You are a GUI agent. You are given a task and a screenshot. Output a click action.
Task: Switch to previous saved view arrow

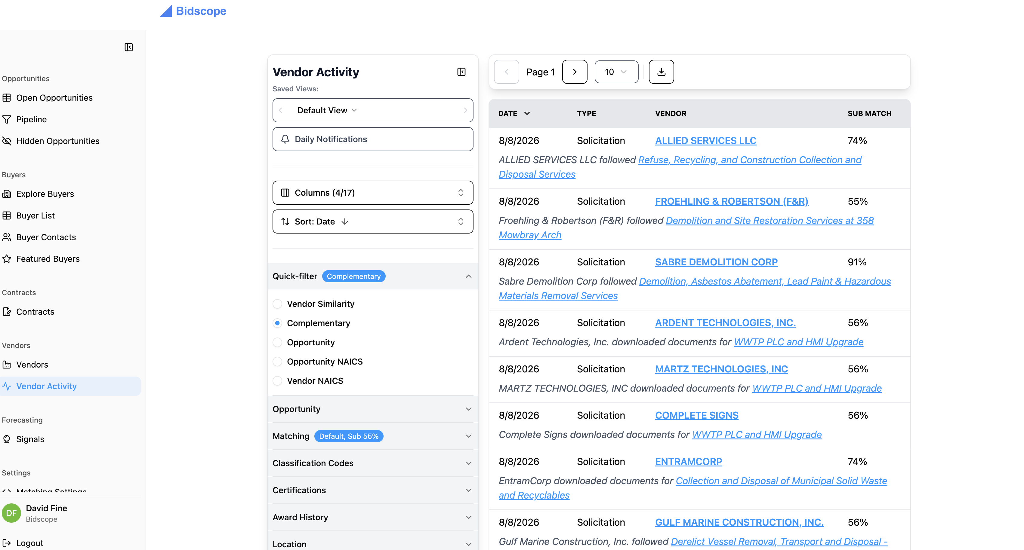click(x=281, y=110)
